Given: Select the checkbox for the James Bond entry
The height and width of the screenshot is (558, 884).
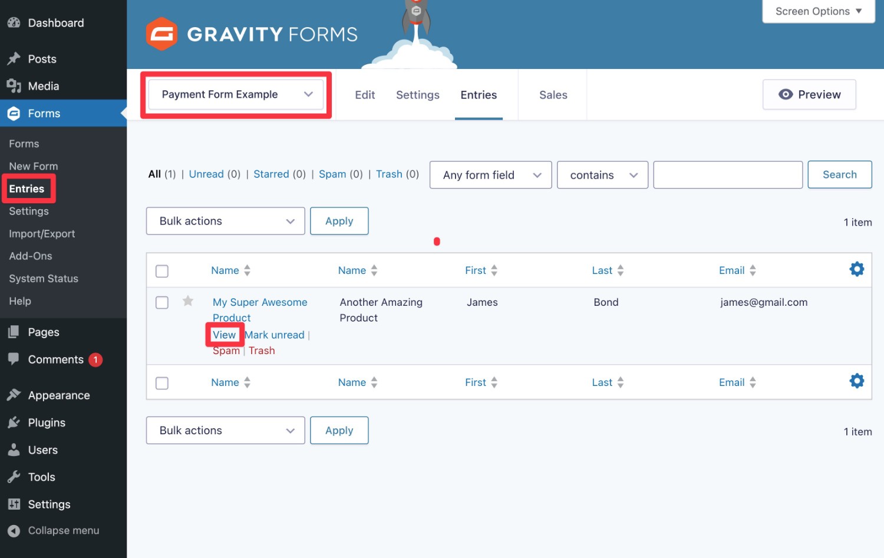Looking at the screenshot, I should [x=161, y=302].
